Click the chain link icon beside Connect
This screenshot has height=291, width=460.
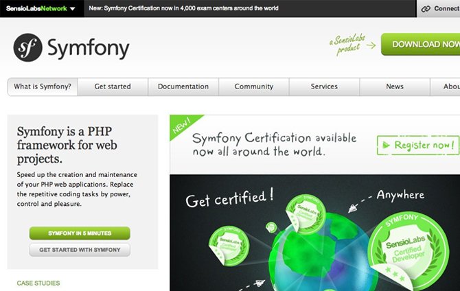(x=426, y=9)
